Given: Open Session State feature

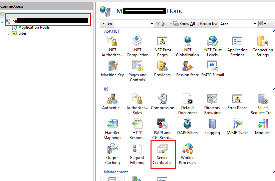Looking at the screenshot, I should [x=188, y=69].
